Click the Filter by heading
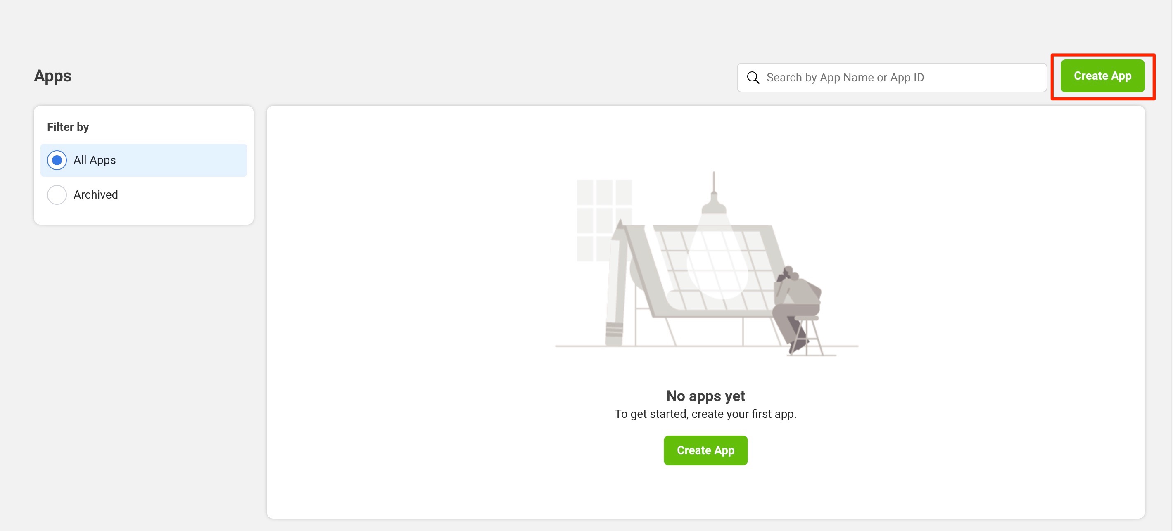 click(68, 127)
